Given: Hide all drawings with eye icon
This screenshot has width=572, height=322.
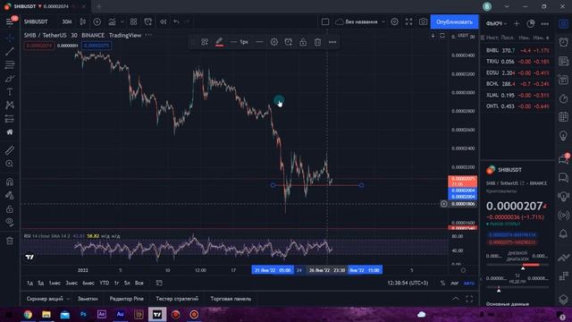Looking at the screenshot, I should (x=10, y=222).
